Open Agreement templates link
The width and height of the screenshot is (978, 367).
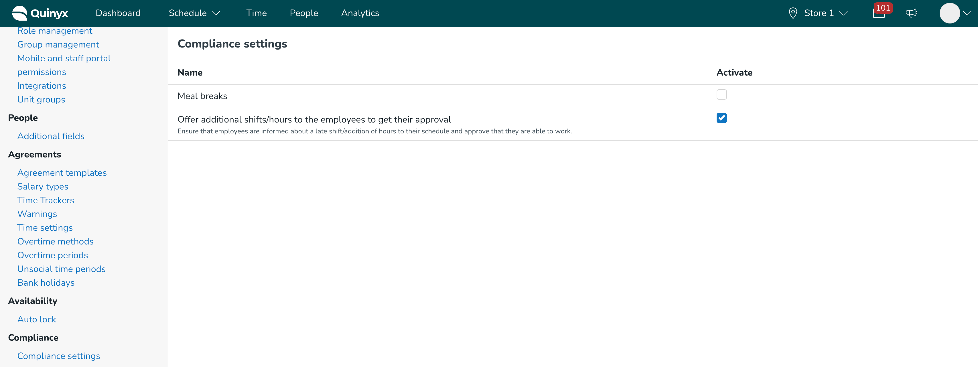tap(62, 173)
